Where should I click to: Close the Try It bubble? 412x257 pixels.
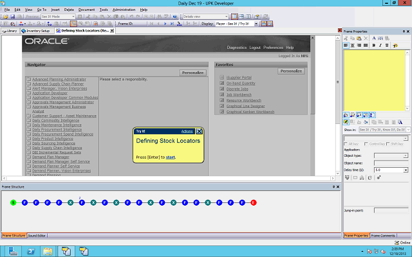(199, 131)
